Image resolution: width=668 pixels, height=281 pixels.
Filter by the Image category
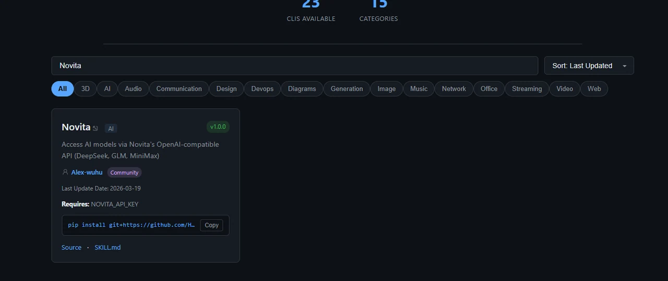(x=387, y=89)
